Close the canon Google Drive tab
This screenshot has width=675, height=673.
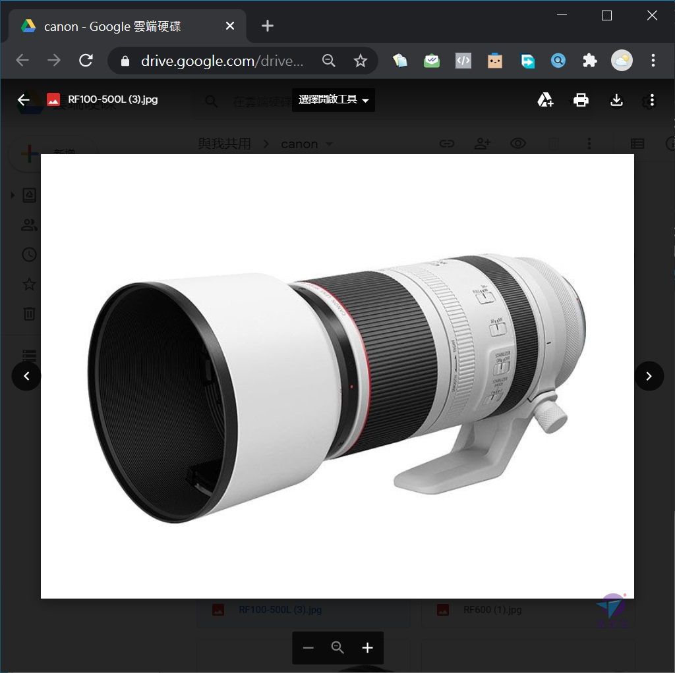pyautogui.click(x=230, y=26)
